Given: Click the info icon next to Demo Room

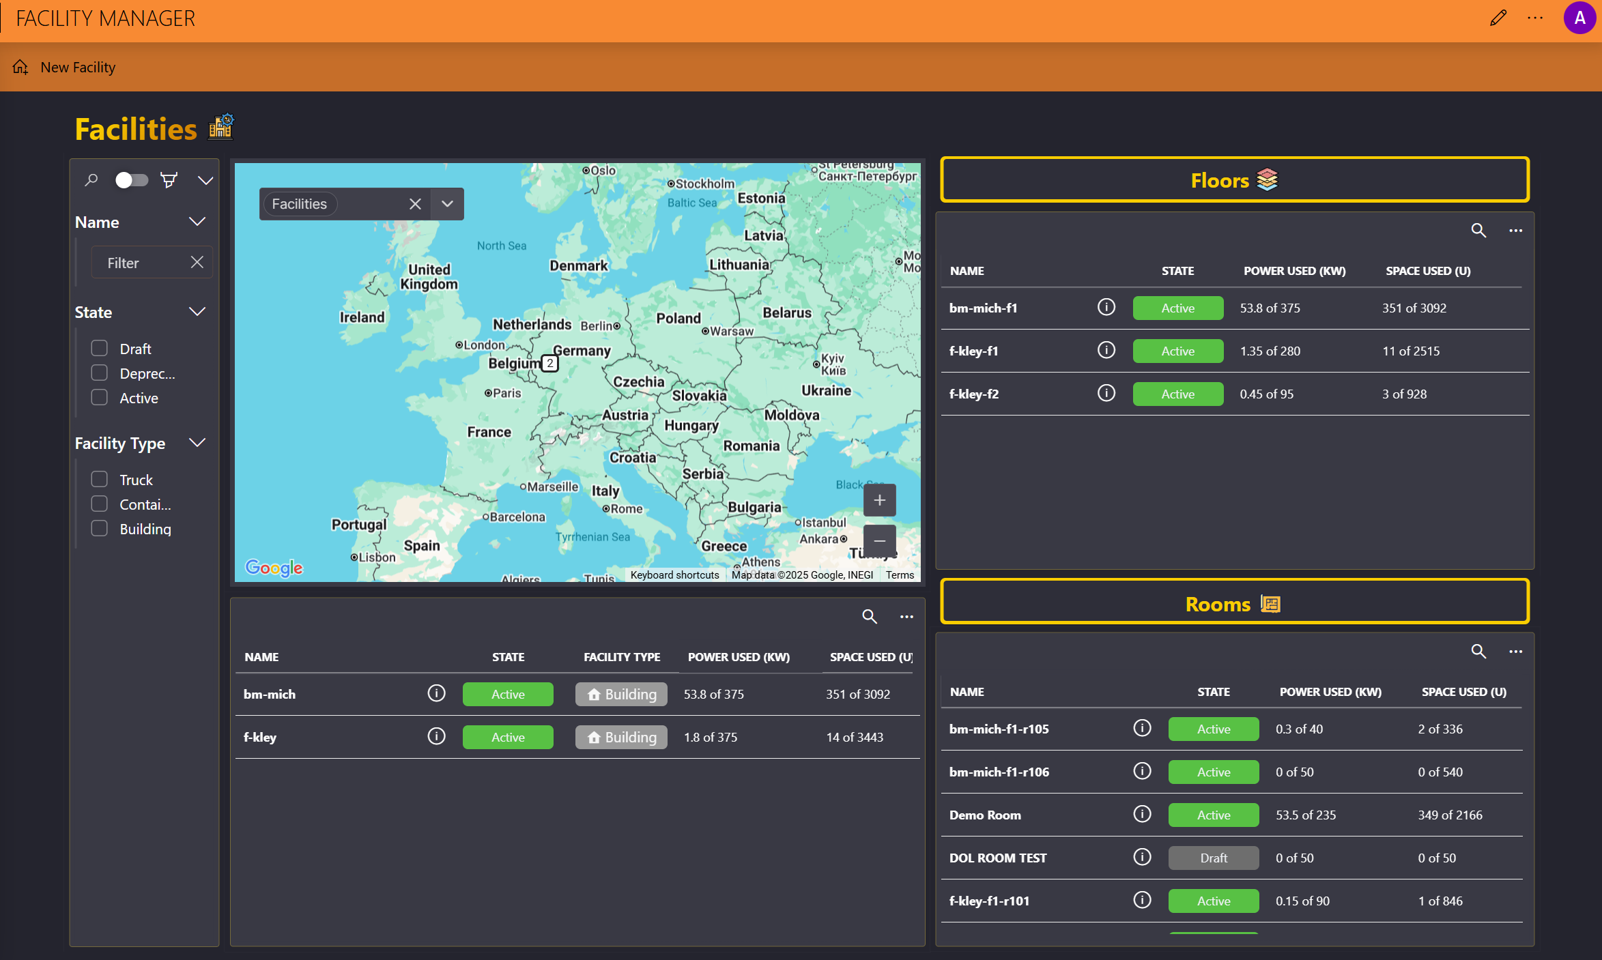Looking at the screenshot, I should click(x=1141, y=813).
